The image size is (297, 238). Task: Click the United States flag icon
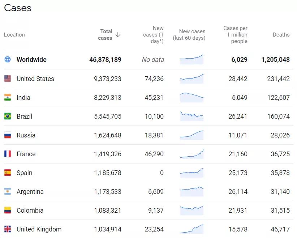click(x=8, y=78)
